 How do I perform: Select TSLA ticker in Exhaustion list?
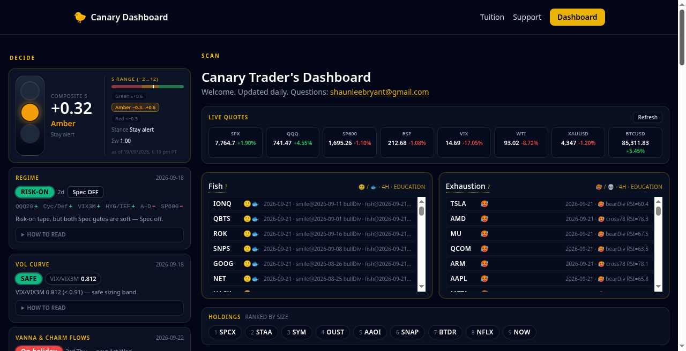coord(458,204)
